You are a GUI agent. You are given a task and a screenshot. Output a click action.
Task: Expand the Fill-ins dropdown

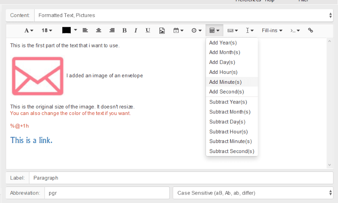[272, 30]
